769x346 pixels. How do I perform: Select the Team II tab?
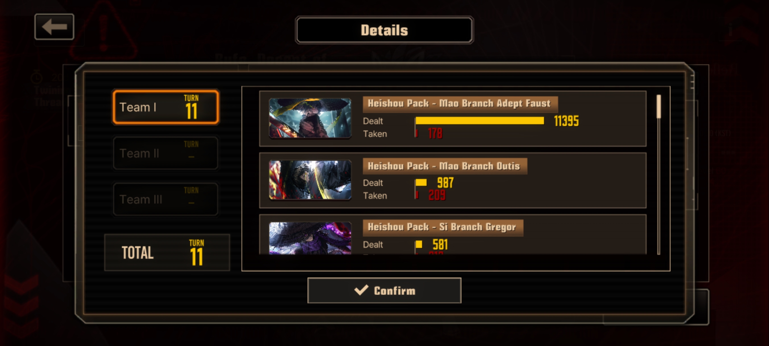coord(166,153)
